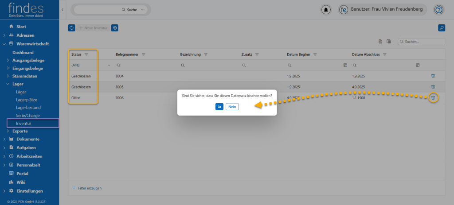Click the notification bell icon
Image resolution: width=454 pixels, height=205 pixels.
click(326, 9)
